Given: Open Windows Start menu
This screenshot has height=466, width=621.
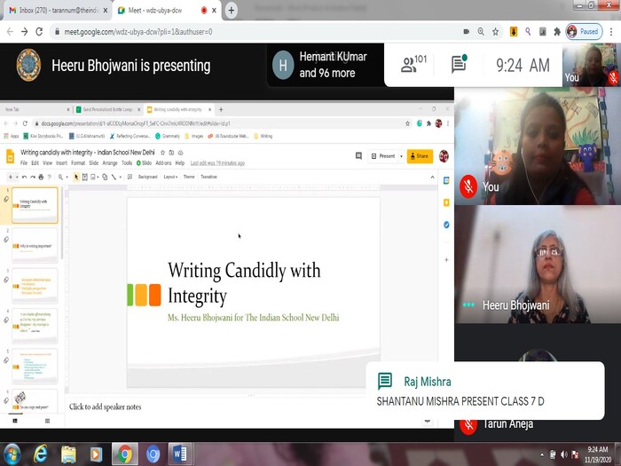Looking at the screenshot, I should [12, 454].
